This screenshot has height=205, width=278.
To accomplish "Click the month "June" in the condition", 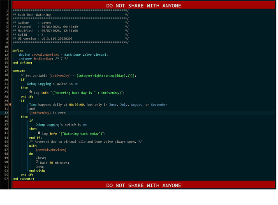I will click(113, 105).
